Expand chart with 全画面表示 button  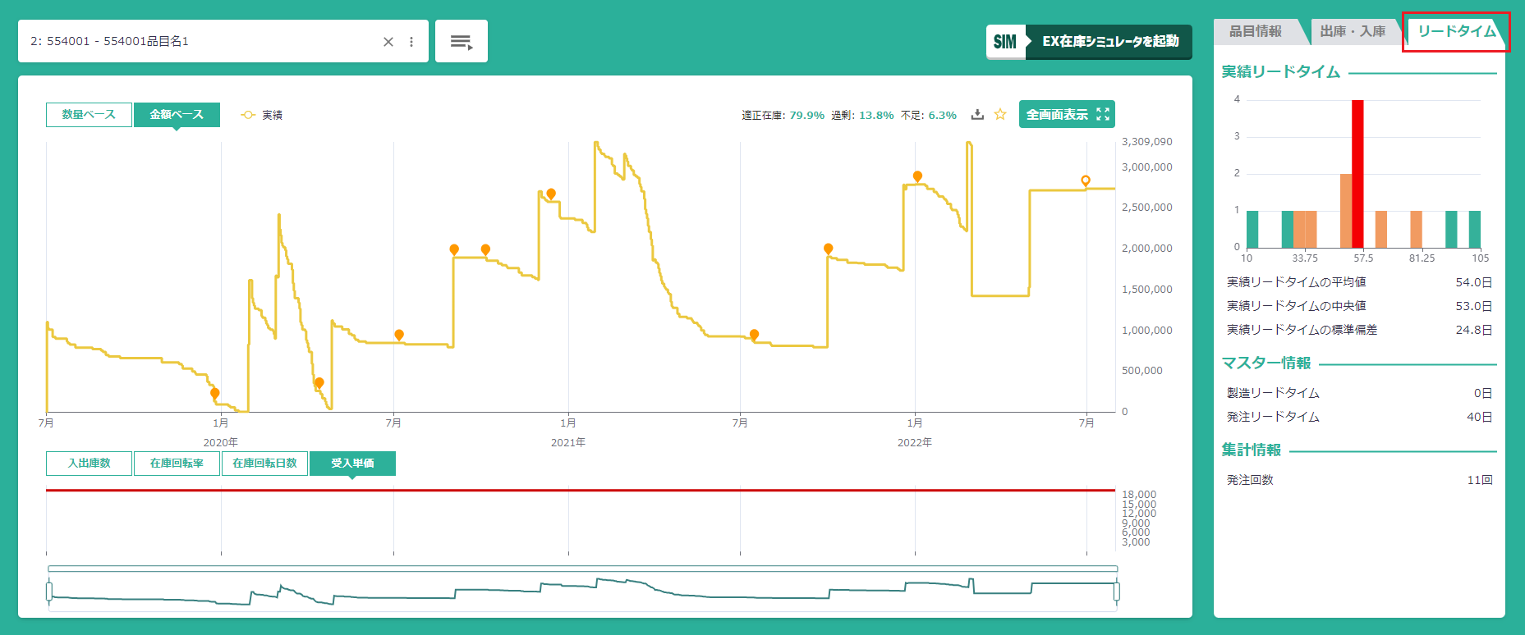[1066, 115]
